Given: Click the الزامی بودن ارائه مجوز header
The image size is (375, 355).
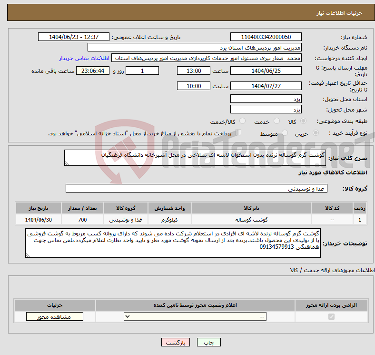Looking at the screenshot, I should tap(331, 305).
